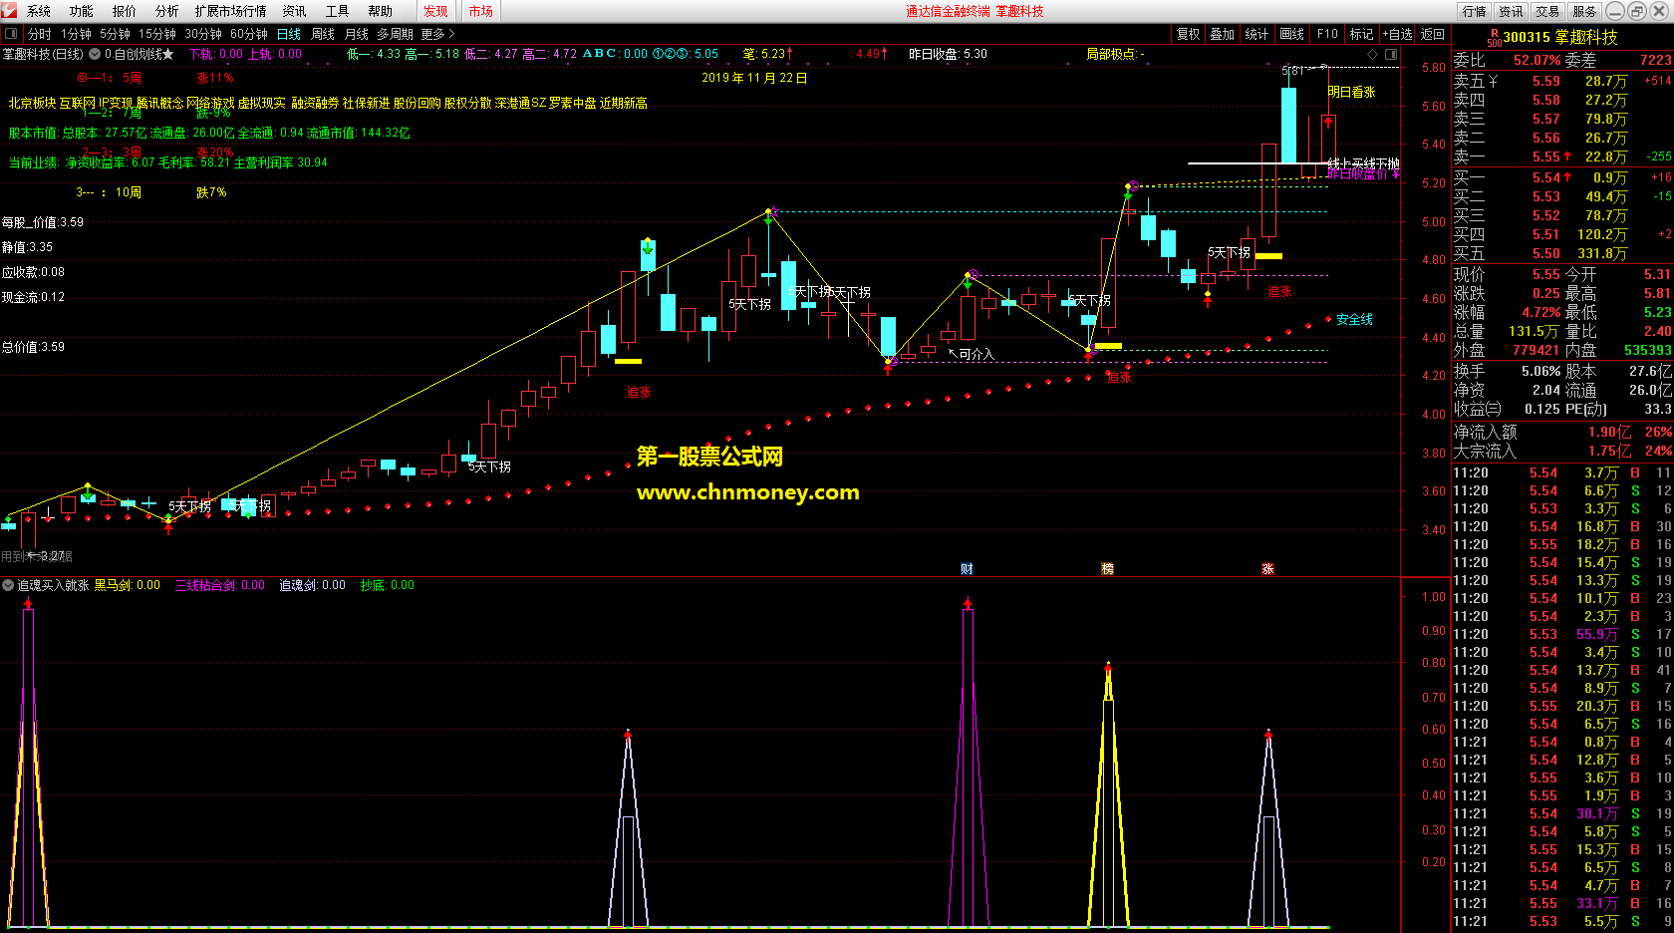Click the star after 自创划线
This screenshot has width=1674, height=933.
click(x=167, y=54)
